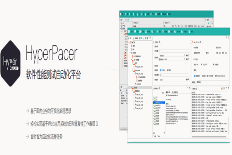
Task: Click the first toolbar icon in the back window
Action: [x=121, y=14]
